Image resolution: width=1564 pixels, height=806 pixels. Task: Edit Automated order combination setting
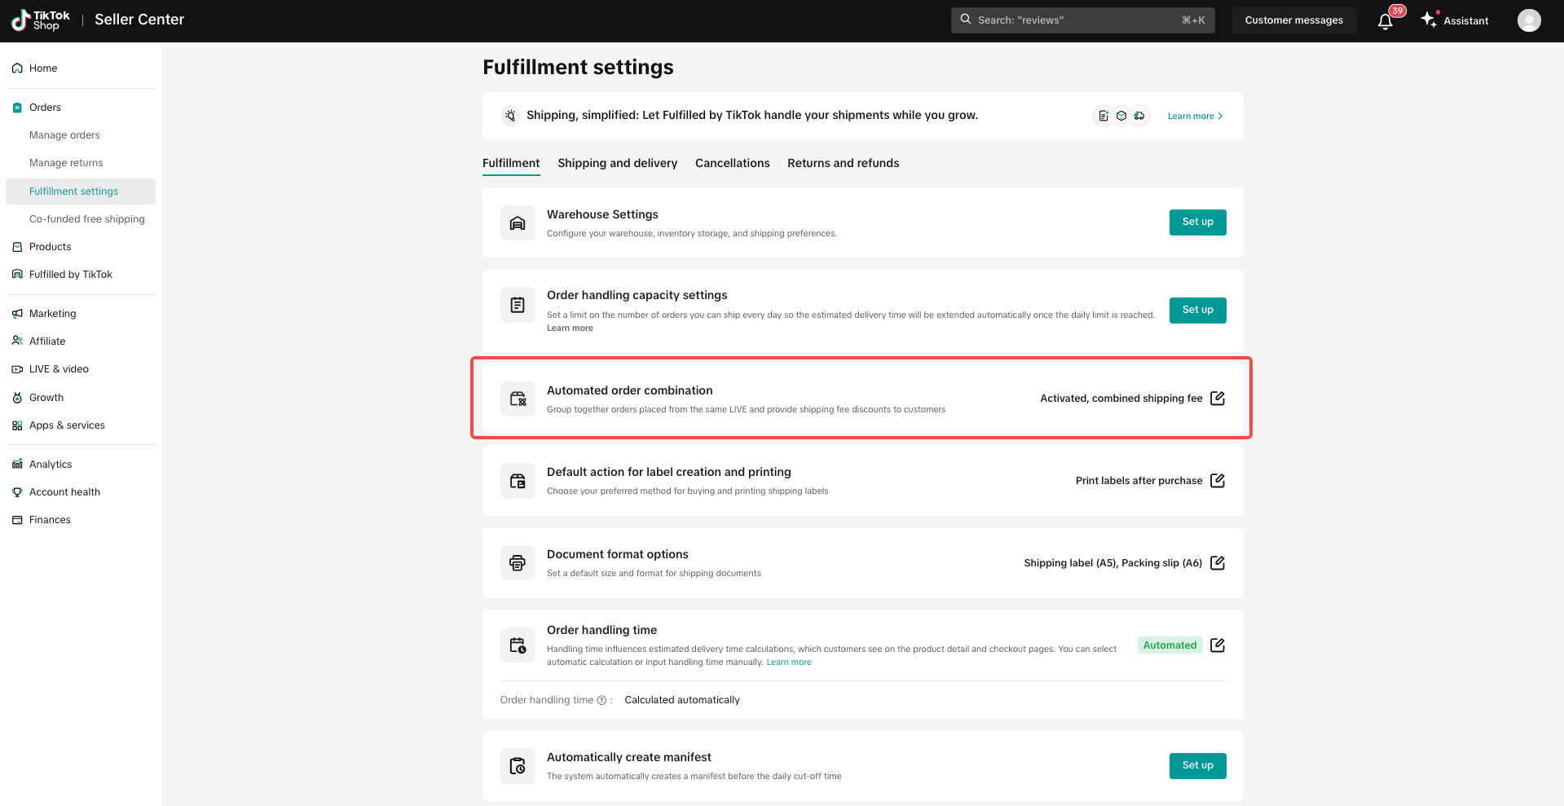pos(1217,399)
